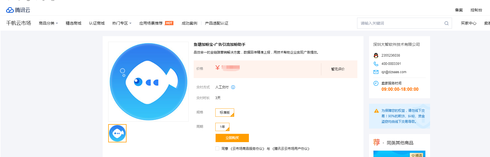
Task: Open the 《腾讯云云市场用户协议》 link
Action: [291, 149]
